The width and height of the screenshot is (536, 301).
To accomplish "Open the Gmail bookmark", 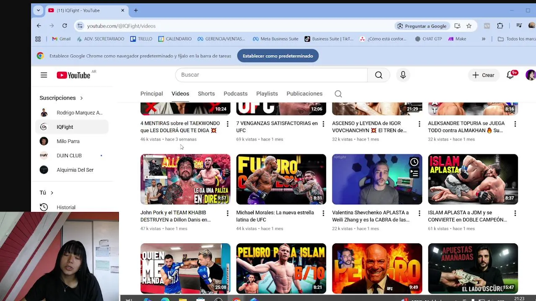I will tap(61, 39).
